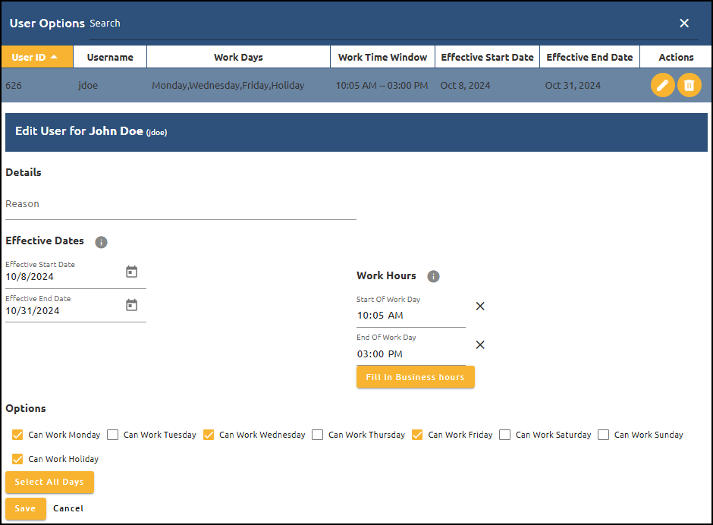Edit the jdoe user row

click(662, 85)
